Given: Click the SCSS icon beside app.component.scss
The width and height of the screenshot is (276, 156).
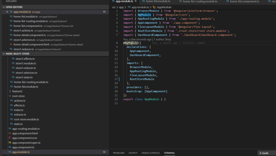Looking at the screenshot, I should coord(10,138).
